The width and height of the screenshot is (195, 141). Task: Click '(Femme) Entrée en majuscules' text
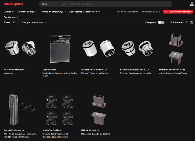pyautogui.click(x=95, y=73)
